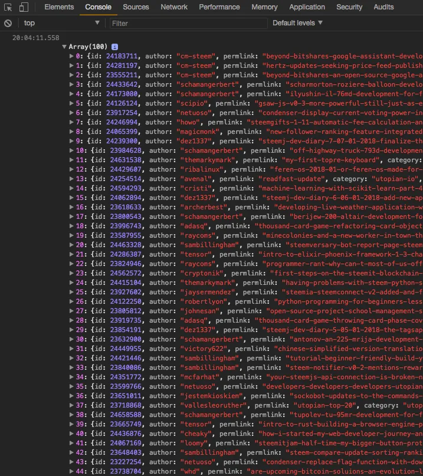Expand array item 36 by author jestemkioskiem
This screenshot has height=476, width=423.
coord(71,396)
